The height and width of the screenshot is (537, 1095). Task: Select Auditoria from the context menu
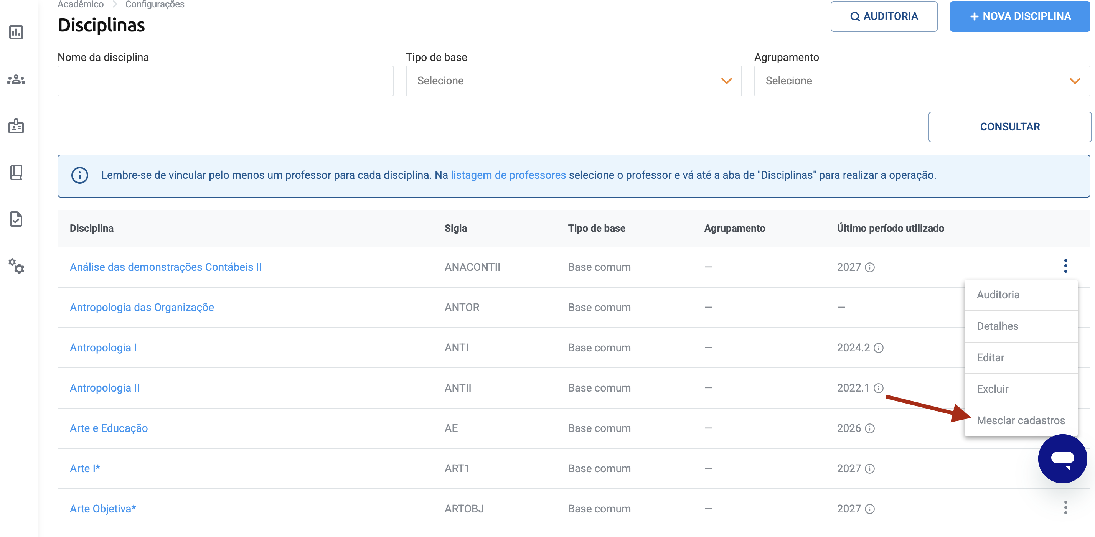tap(1021, 295)
